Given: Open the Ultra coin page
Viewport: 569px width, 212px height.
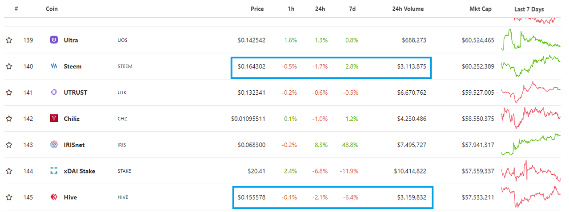Looking at the screenshot, I should tap(71, 40).
